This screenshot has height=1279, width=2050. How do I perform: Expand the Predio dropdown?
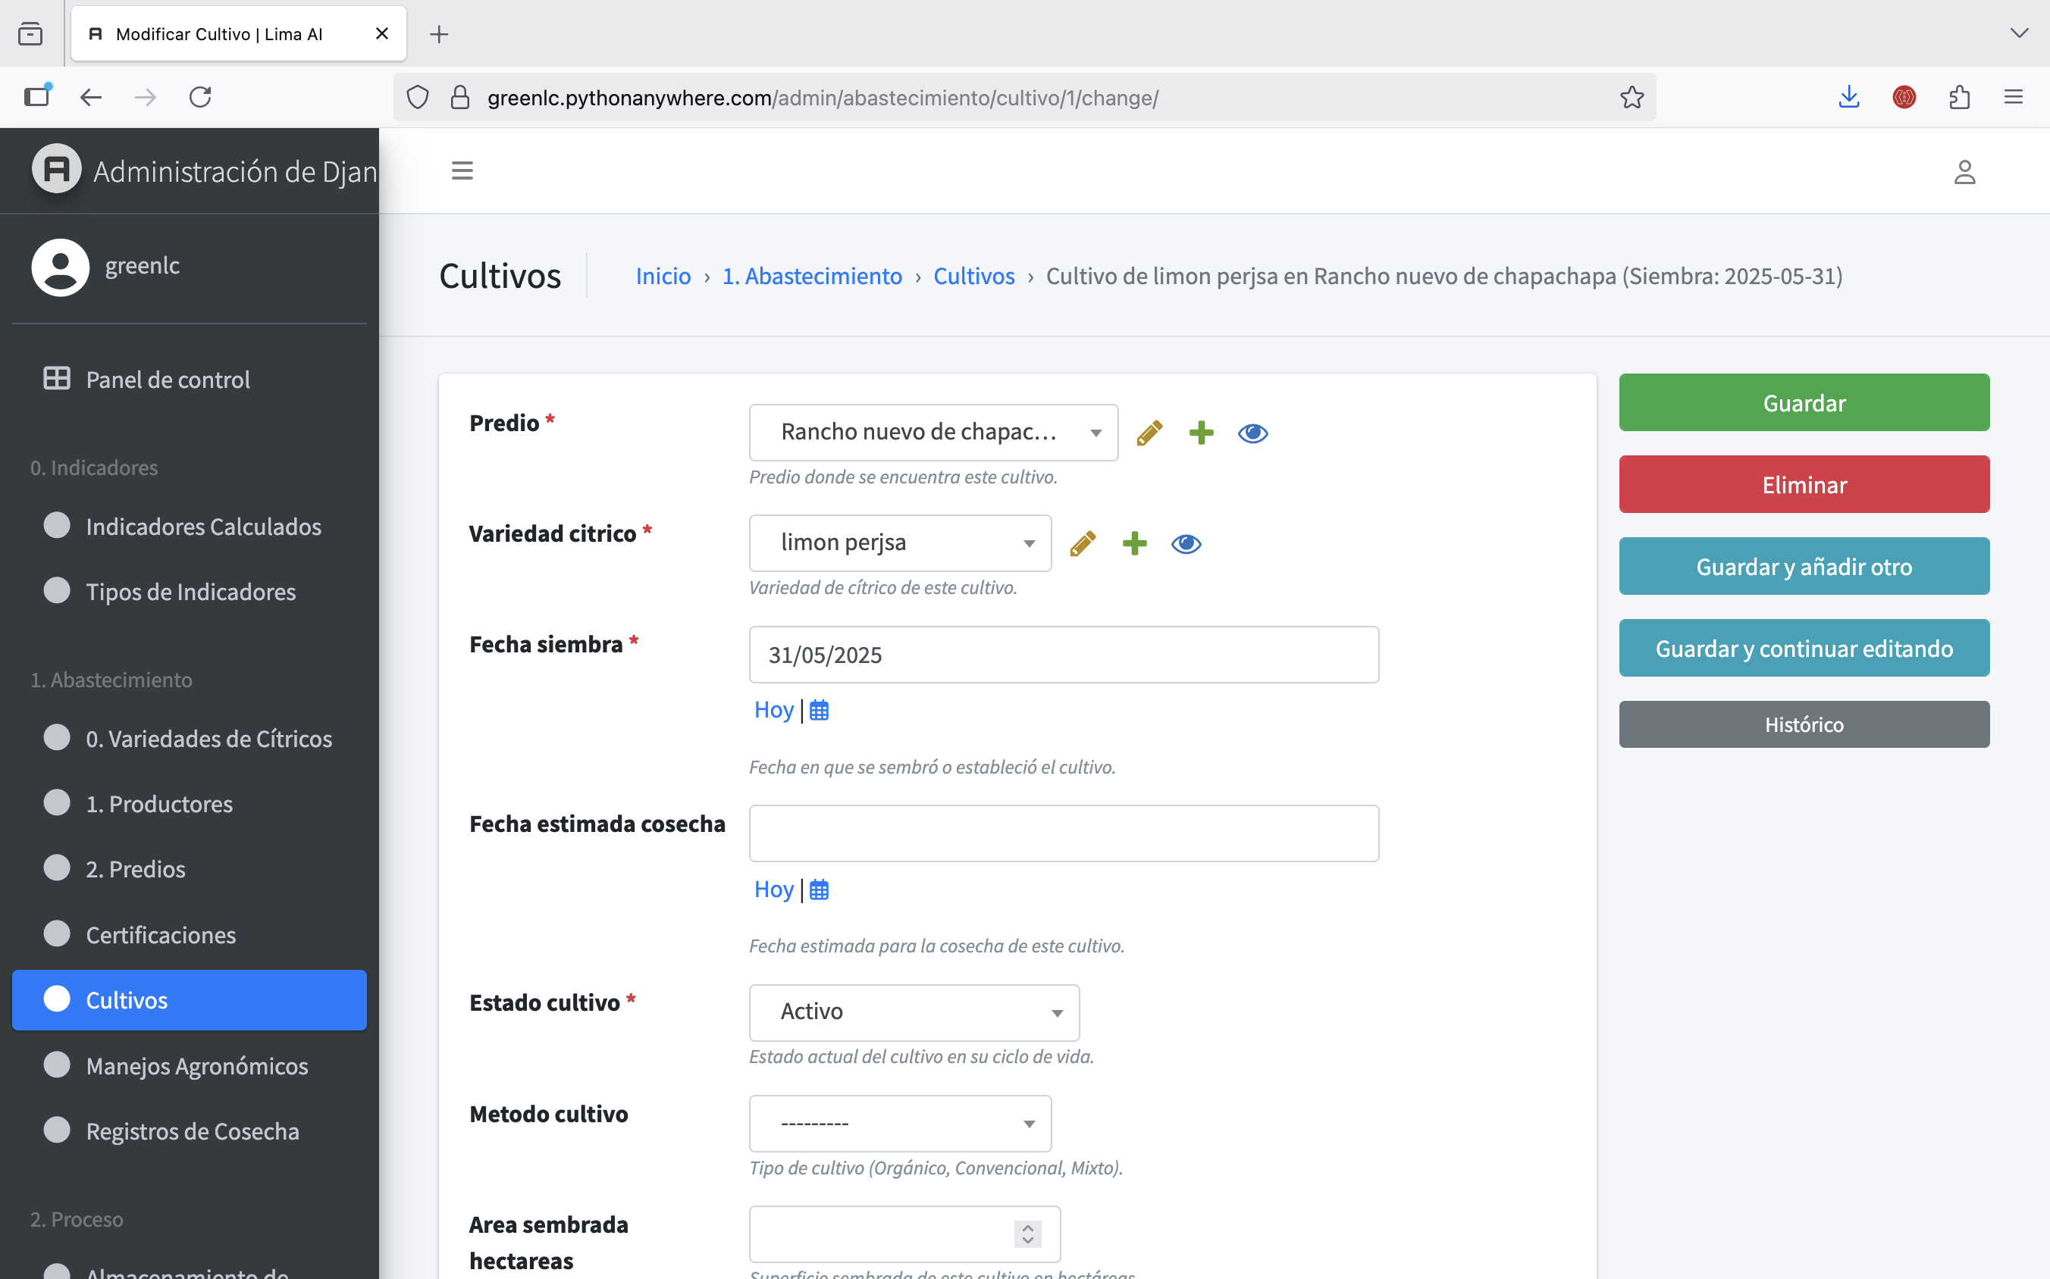pyautogui.click(x=933, y=432)
